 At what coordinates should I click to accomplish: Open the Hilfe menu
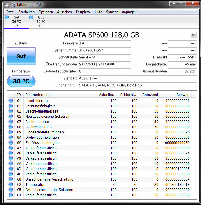click(x=99, y=12)
